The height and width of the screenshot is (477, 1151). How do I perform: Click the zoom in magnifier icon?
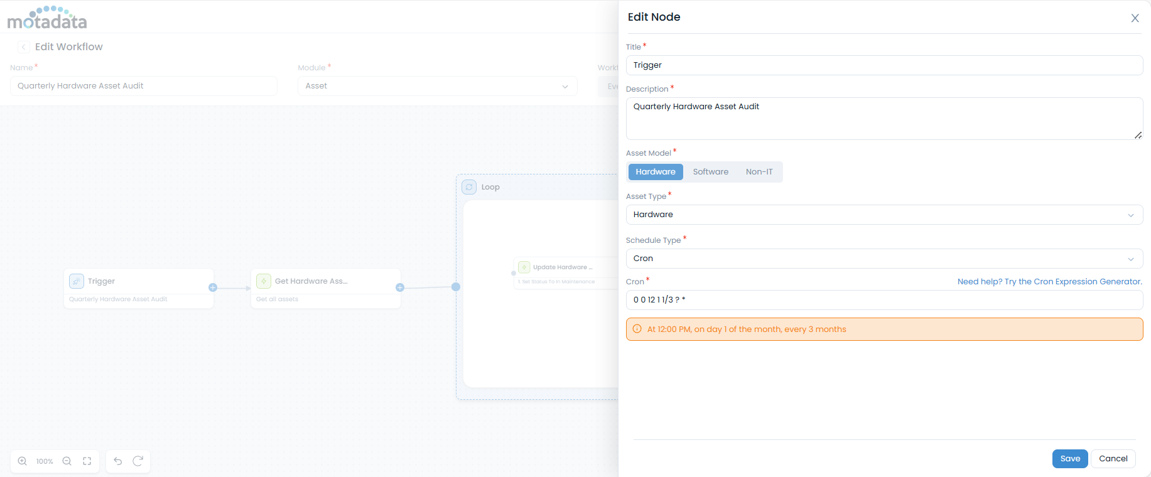coord(23,461)
